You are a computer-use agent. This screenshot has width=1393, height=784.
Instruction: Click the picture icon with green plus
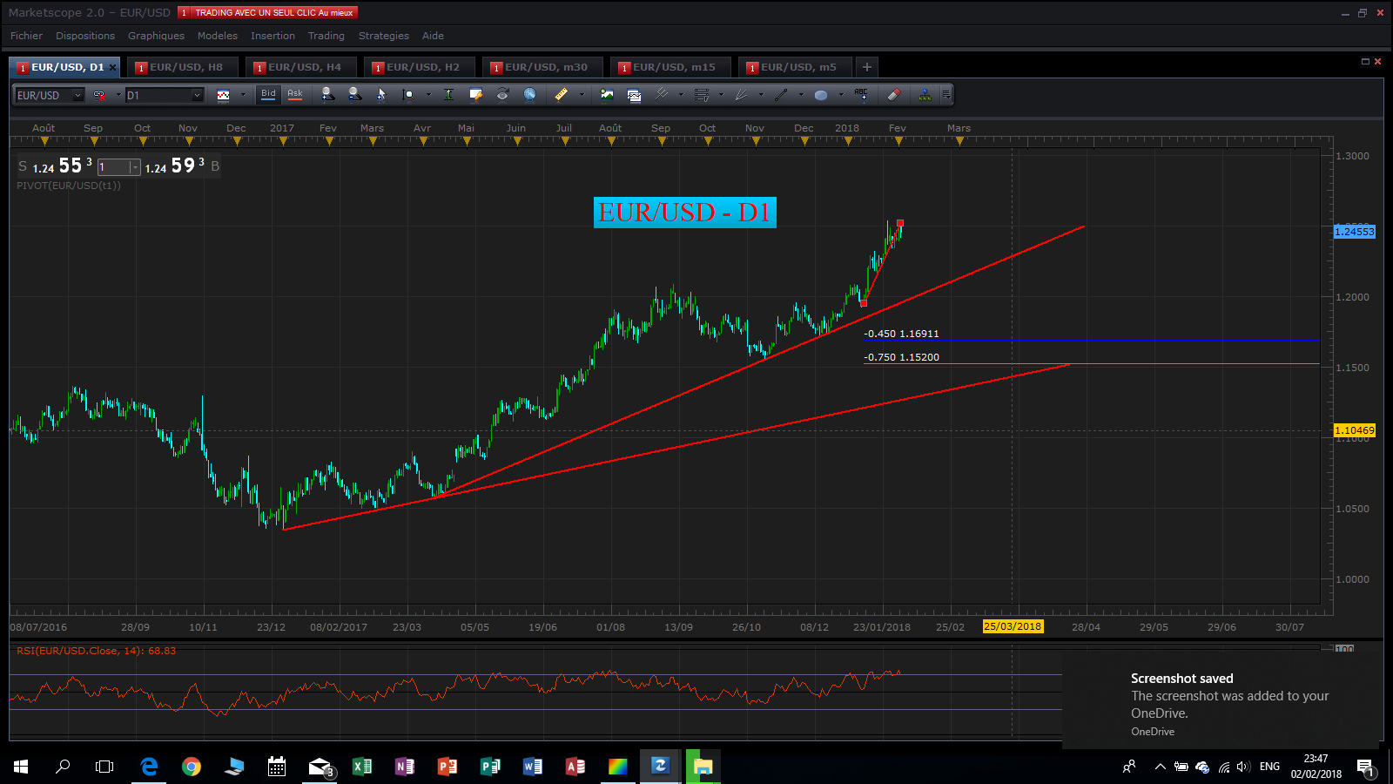pyautogui.click(x=607, y=94)
